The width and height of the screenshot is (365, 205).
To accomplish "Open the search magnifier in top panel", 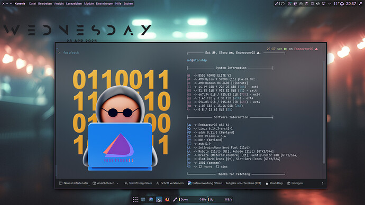I will point(361,4).
